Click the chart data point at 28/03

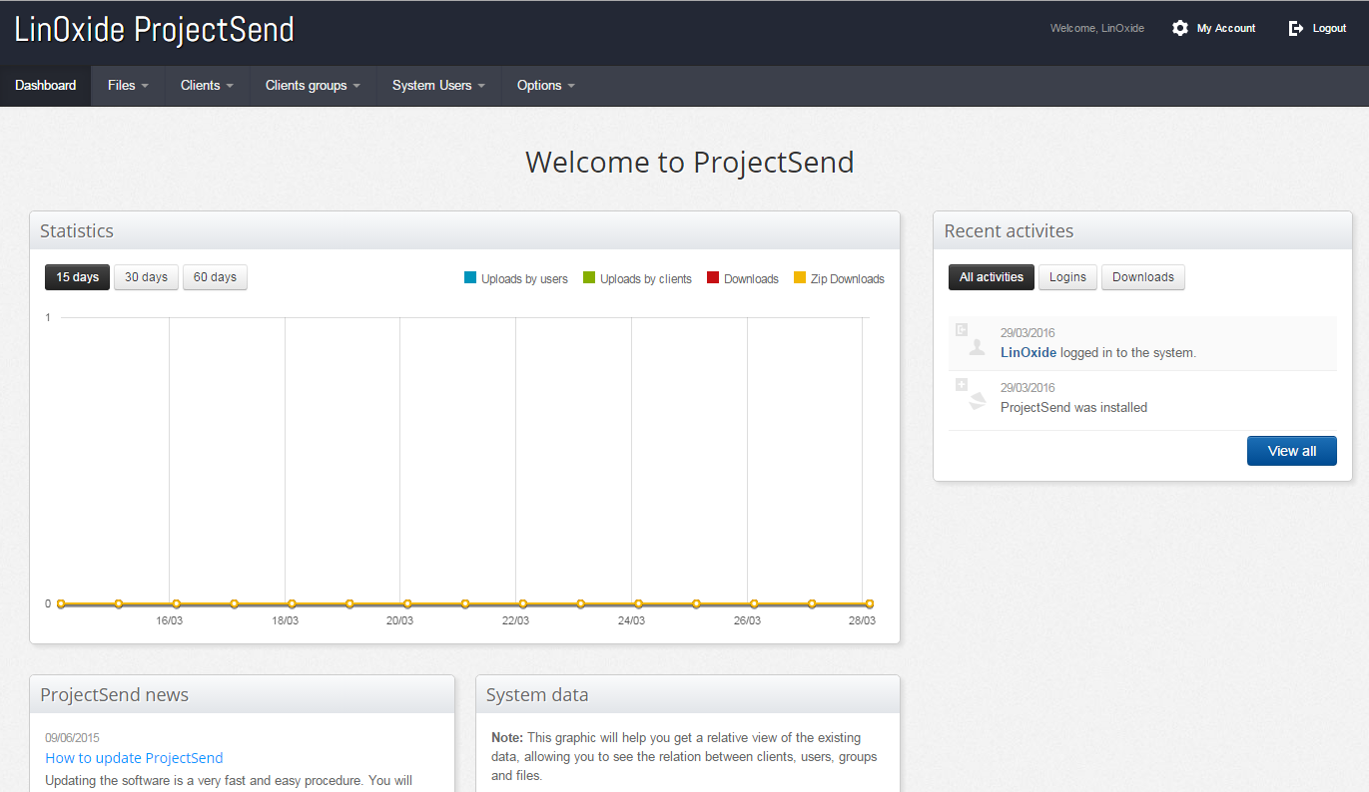(870, 603)
